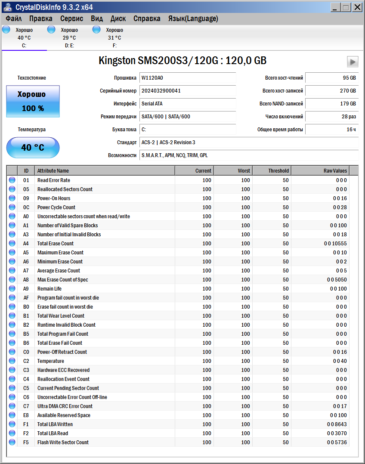Open the Файл menu
365x464 pixels.
click(x=14, y=19)
